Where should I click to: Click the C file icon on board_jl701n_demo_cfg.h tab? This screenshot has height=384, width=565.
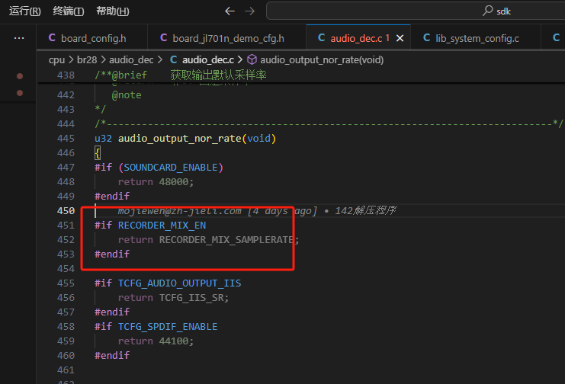[164, 37]
